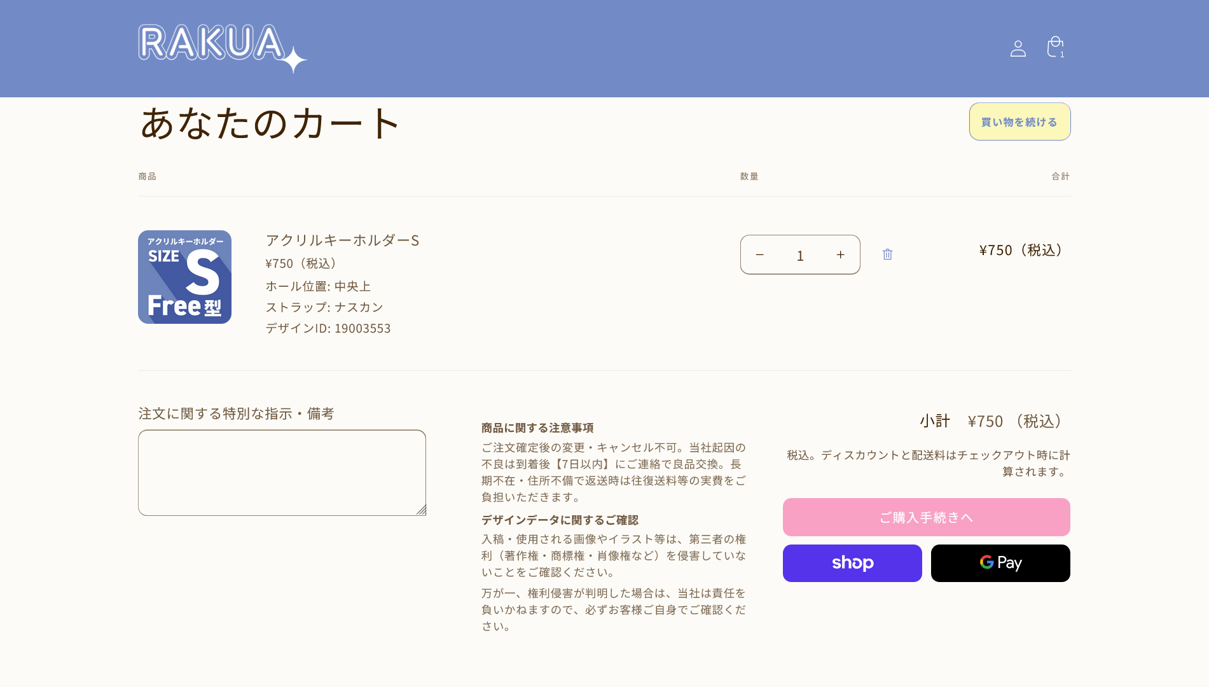Click the cart badge showing 1
Screen dimensions: 1209x687
click(1061, 55)
